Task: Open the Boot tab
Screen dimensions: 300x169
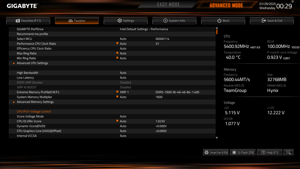Action: click(223, 21)
